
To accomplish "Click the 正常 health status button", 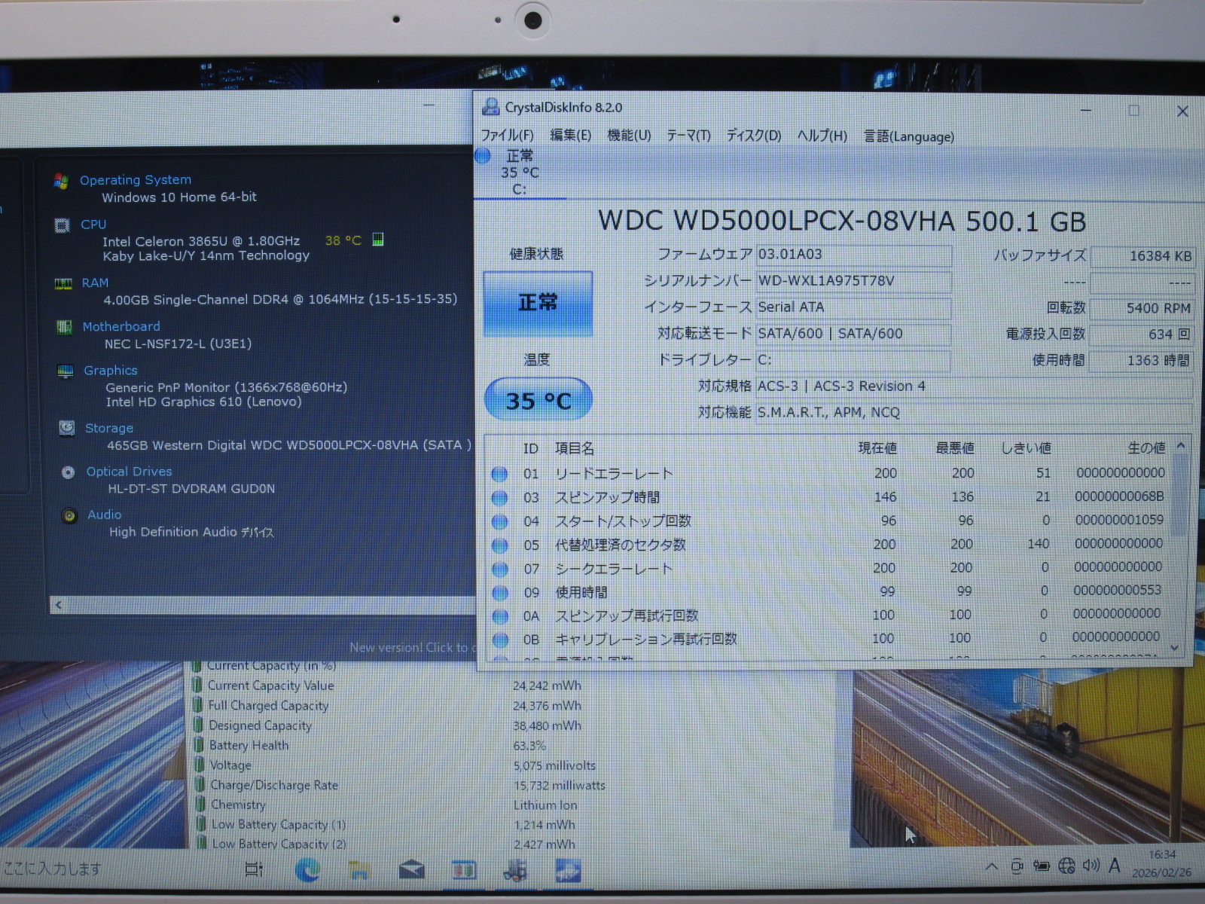I will 538,303.
